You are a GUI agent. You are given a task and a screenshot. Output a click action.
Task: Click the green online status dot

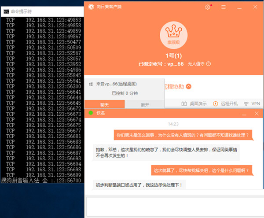click(x=91, y=113)
